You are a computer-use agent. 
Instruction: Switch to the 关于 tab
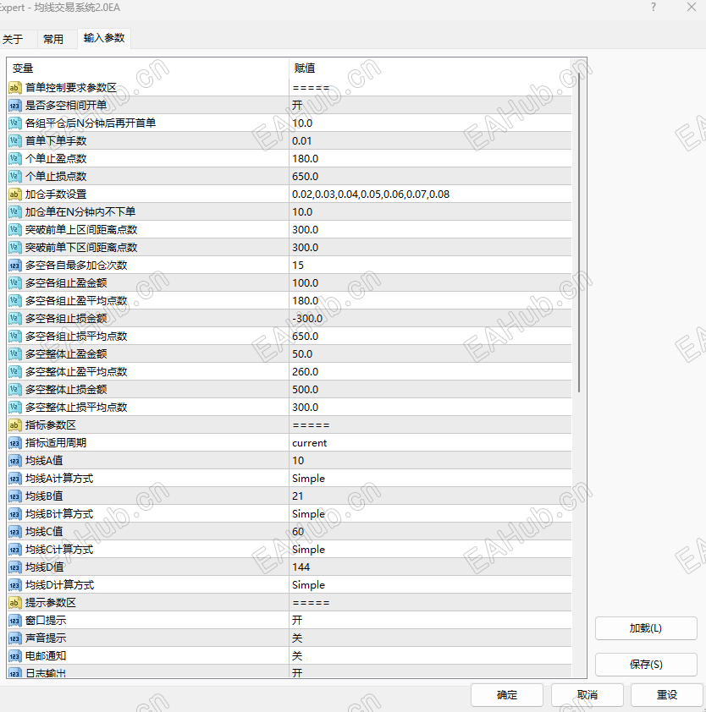click(x=13, y=39)
